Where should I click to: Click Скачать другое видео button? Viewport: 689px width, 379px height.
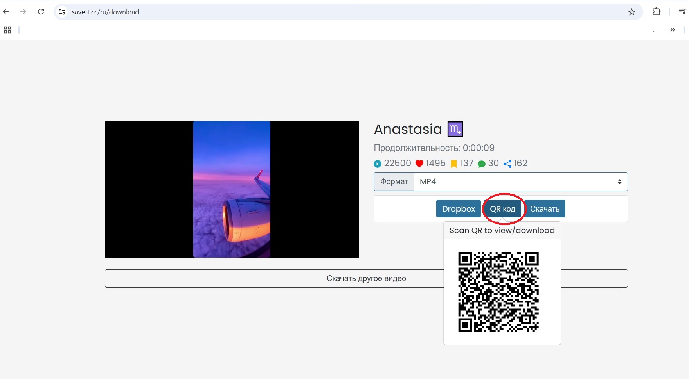(274, 278)
